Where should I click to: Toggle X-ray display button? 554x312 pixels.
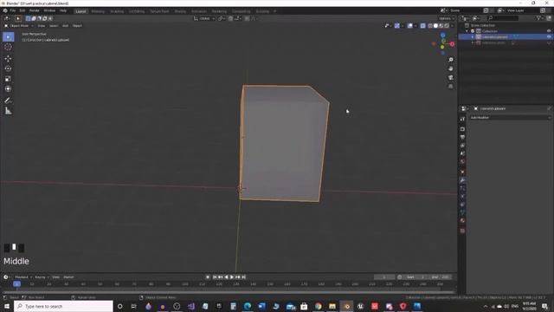423,26
